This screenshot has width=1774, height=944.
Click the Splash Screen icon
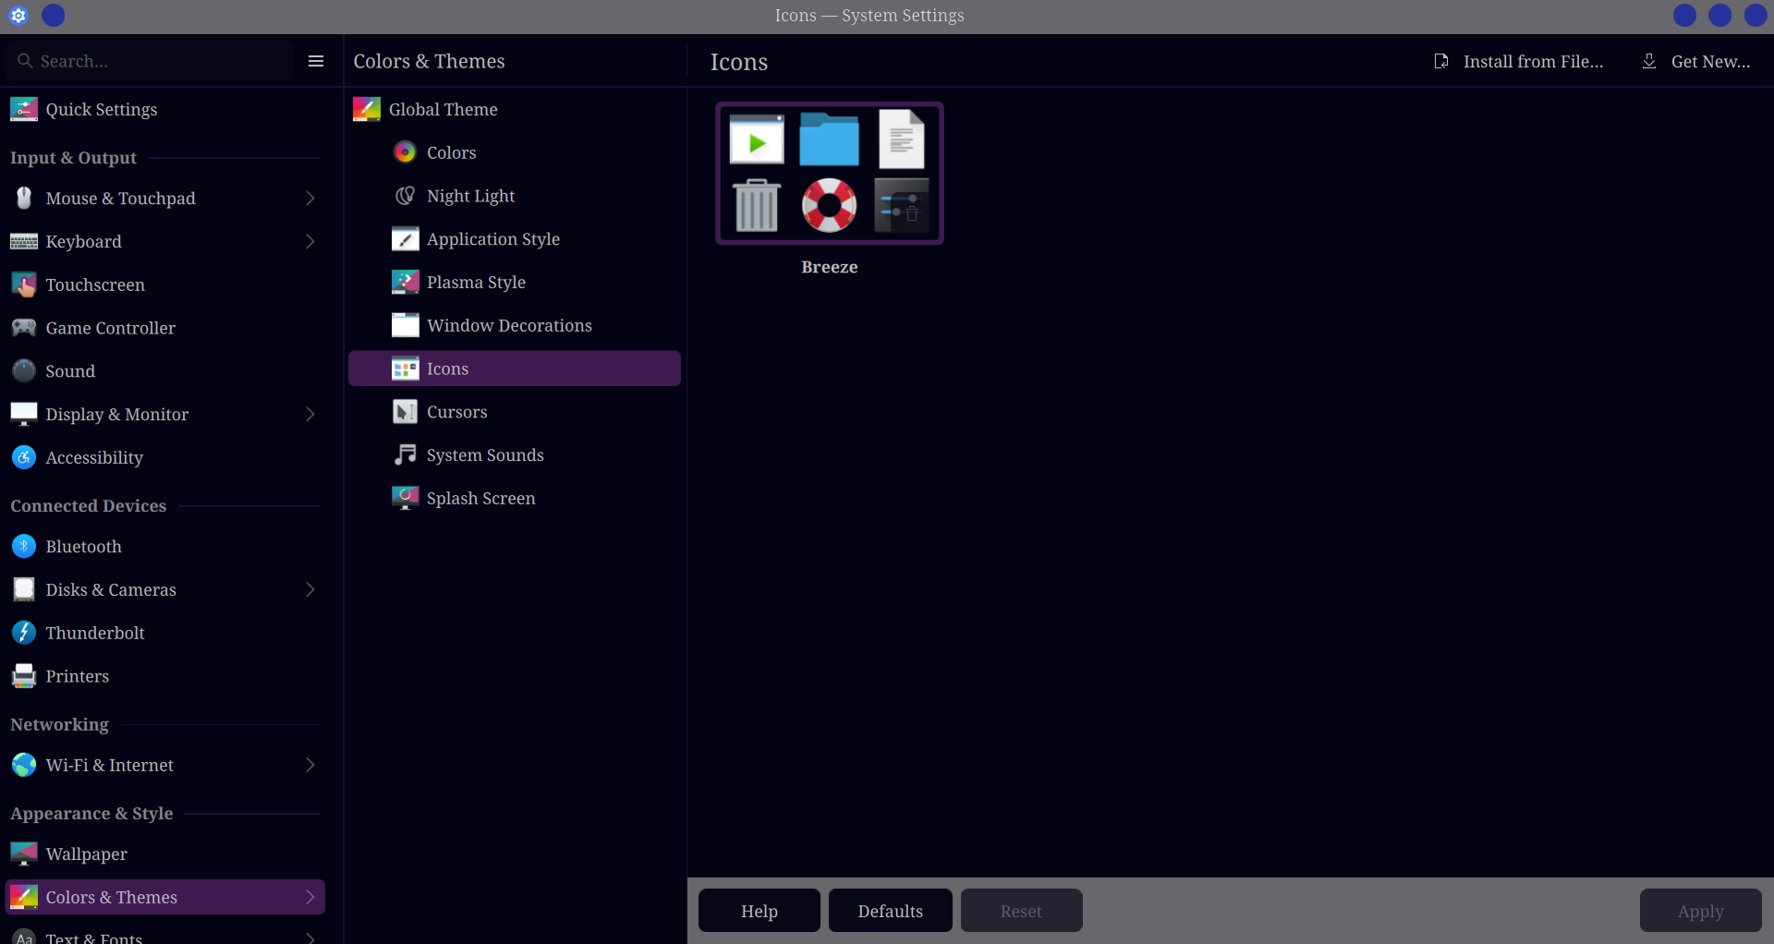pyautogui.click(x=405, y=498)
